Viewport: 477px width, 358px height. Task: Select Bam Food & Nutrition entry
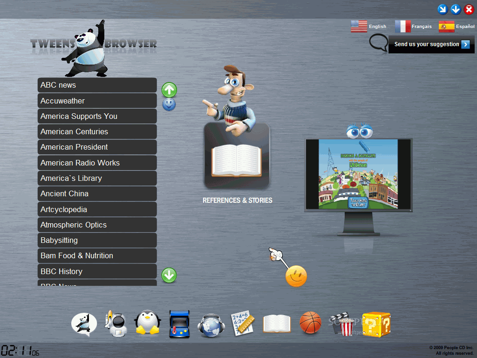(x=97, y=256)
